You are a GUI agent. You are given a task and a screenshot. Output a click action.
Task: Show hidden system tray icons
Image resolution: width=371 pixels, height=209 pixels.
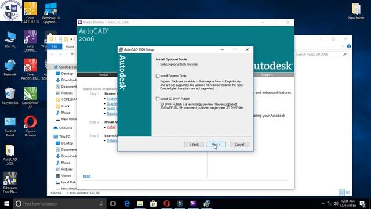323,204
